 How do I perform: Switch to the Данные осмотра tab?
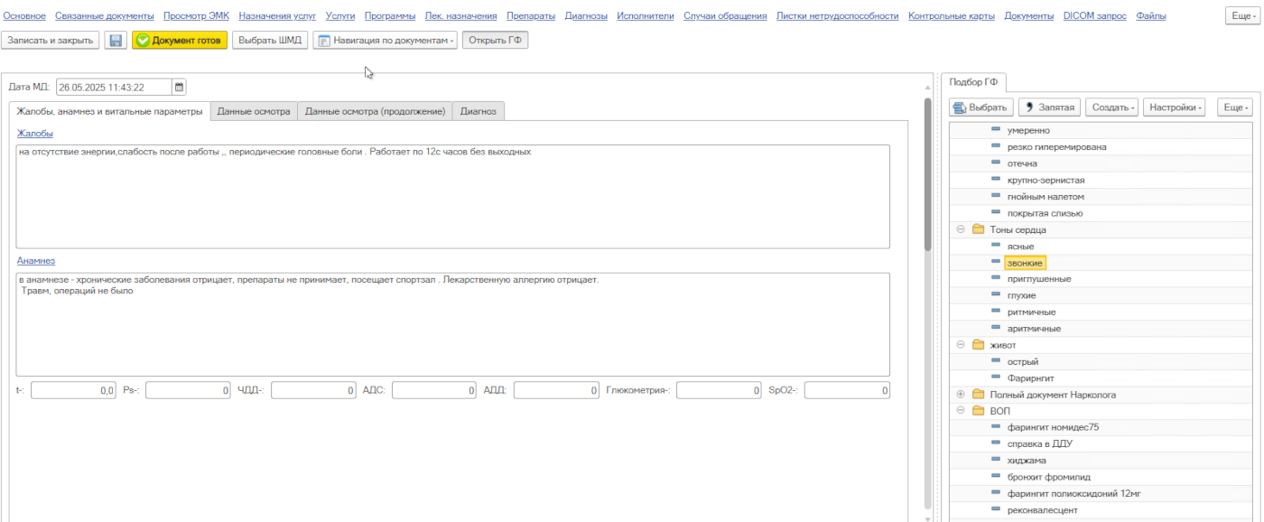254,112
